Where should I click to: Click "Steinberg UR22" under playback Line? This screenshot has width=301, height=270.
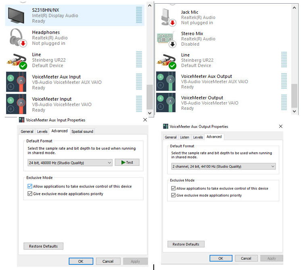point(49,60)
